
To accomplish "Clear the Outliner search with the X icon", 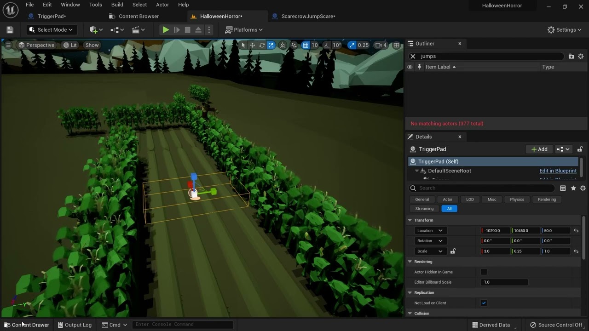I will [x=413, y=56].
